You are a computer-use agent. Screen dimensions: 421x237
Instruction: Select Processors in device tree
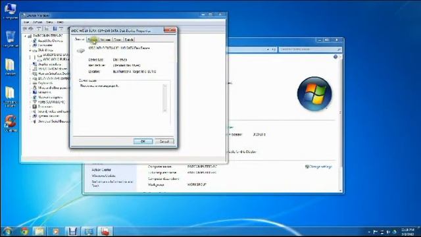(45, 107)
